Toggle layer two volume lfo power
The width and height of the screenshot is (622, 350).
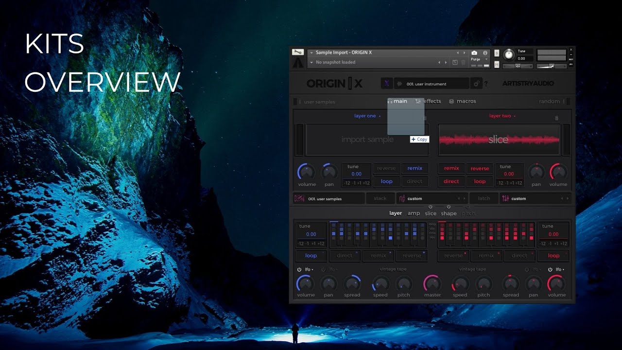pos(550,269)
